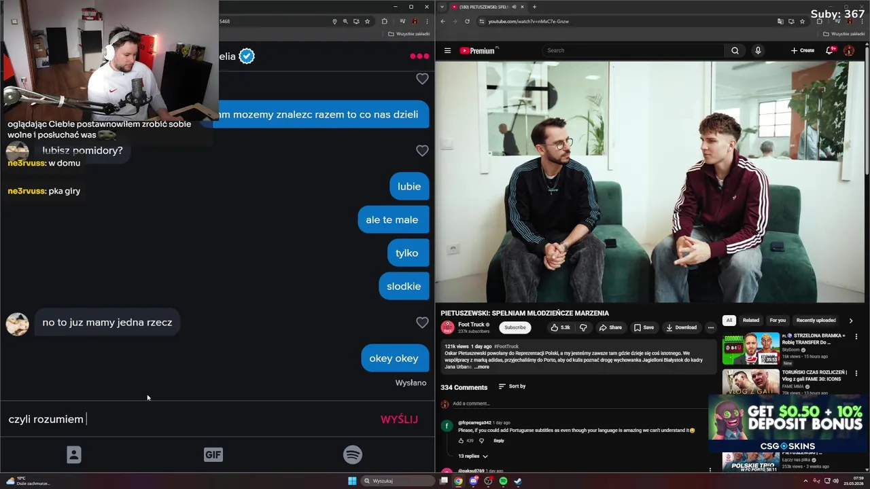The width and height of the screenshot is (870, 489).
Task: Select the 'All' filter chip
Action: pos(729,321)
